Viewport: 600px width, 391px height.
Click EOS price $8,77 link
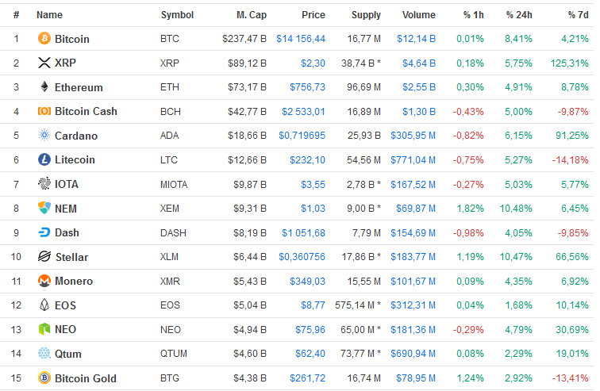click(313, 305)
